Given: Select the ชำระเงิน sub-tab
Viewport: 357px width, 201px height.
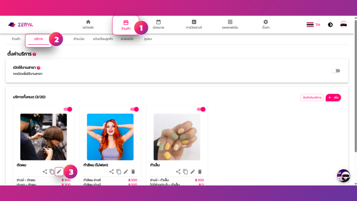Looking at the screenshot, I should [79, 39].
